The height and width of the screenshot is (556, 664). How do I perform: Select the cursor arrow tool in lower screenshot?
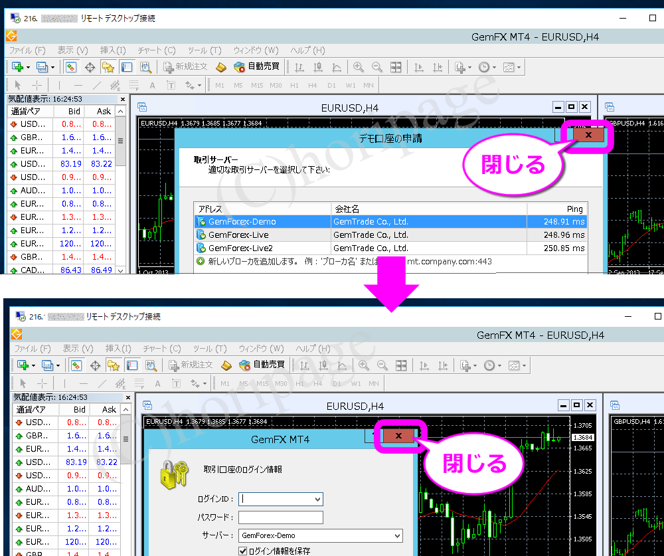click(23, 383)
